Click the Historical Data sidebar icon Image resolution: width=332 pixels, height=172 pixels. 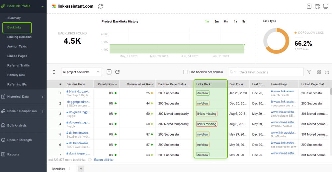tap(3, 97)
